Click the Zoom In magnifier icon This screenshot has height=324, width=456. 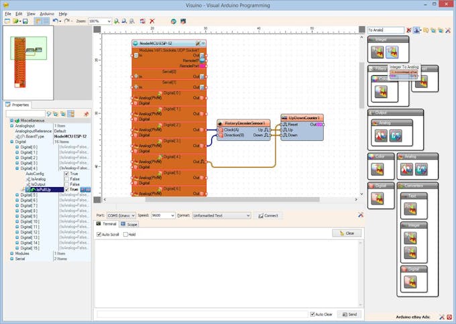tap(116, 21)
